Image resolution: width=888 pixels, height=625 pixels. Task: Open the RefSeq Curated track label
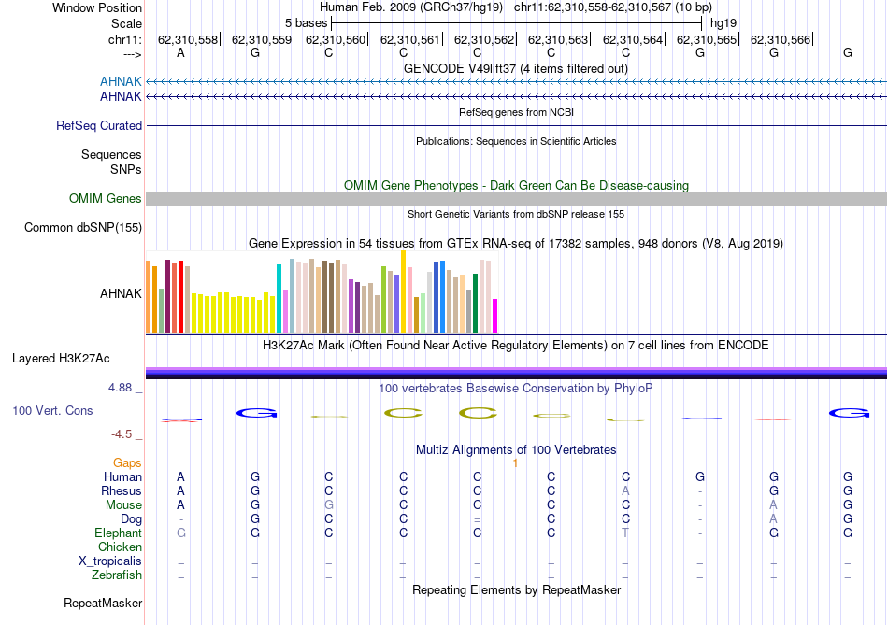(99, 126)
